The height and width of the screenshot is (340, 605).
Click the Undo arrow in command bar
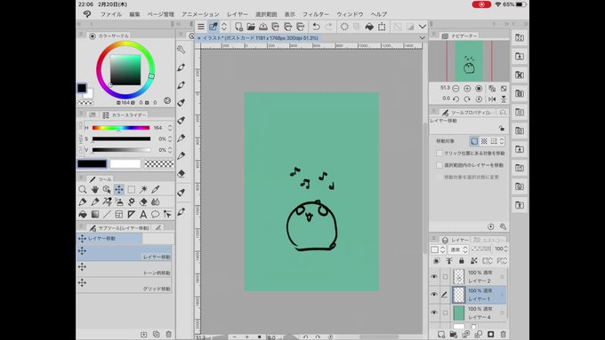pyautogui.click(x=316, y=27)
